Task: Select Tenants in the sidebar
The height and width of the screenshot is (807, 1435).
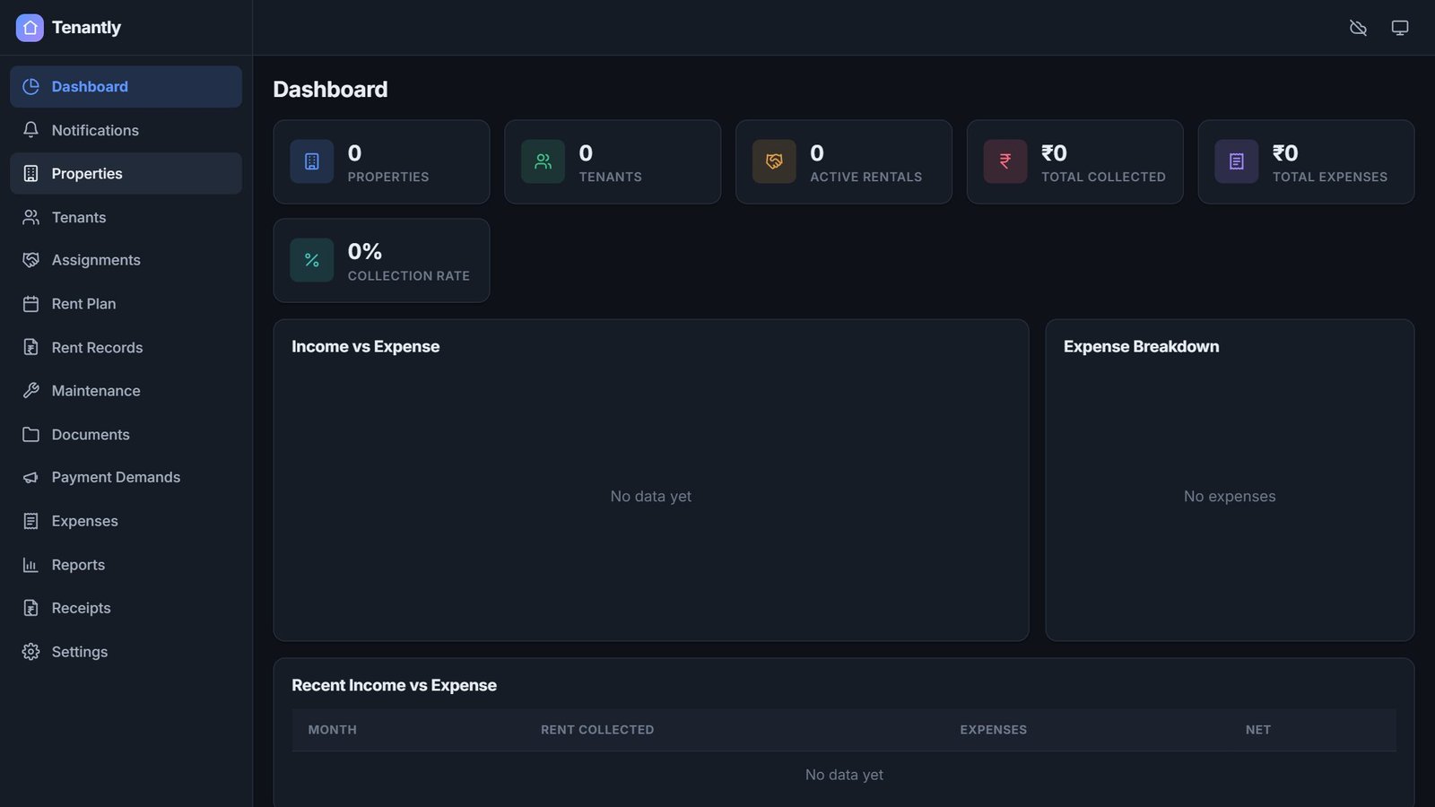Action: click(126, 217)
